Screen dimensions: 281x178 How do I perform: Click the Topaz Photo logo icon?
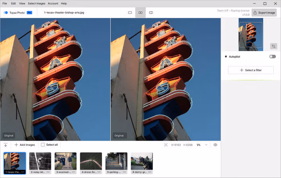pyautogui.click(x=6, y=12)
